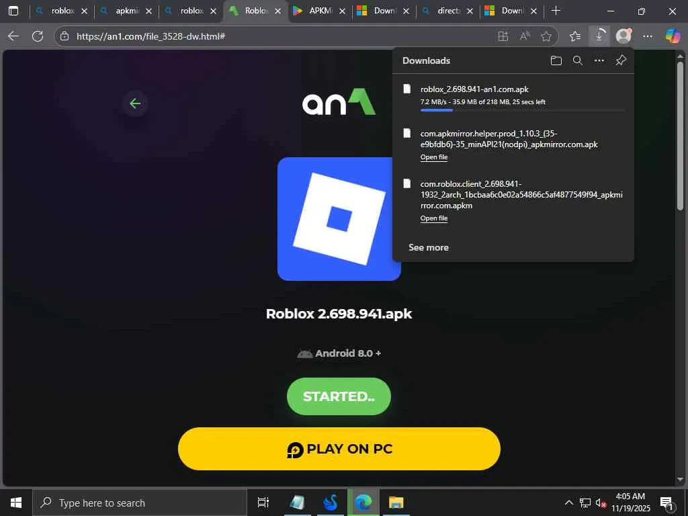Open the notepad app on taskbar
Image resolution: width=688 pixels, height=516 pixels.
click(298, 503)
